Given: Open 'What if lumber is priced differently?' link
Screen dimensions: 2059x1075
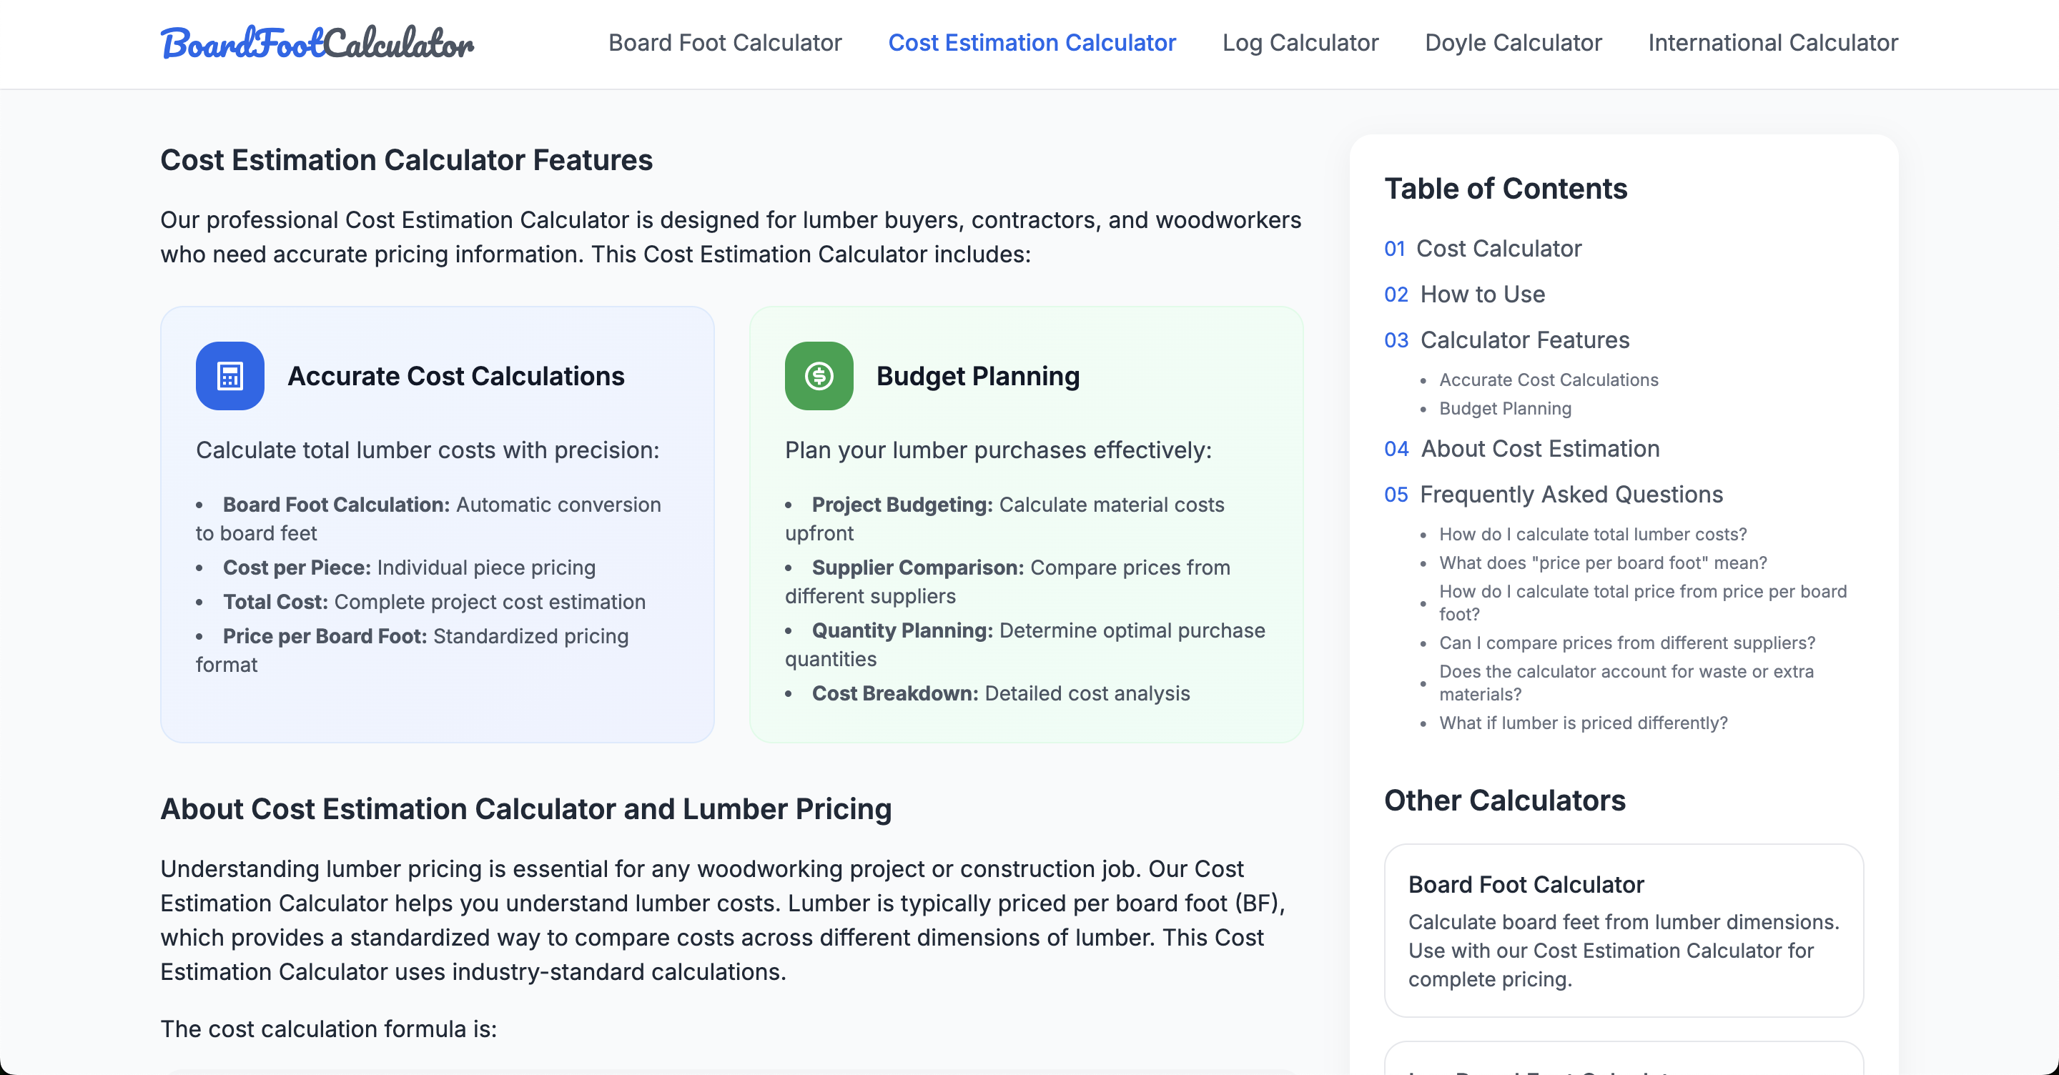Looking at the screenshot, I should click(1583, 723).
